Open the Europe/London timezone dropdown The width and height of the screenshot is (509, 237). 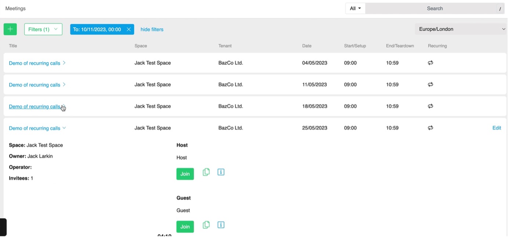pos(461,29)
